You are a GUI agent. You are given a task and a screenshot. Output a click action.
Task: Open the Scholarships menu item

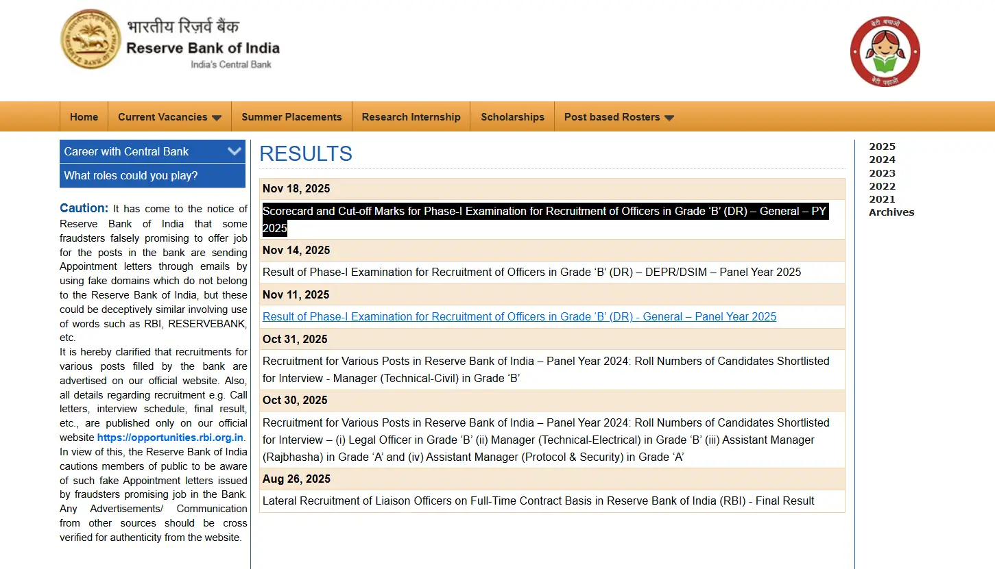[512, 117]
